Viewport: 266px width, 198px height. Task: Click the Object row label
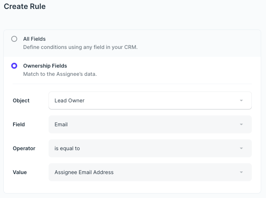pos(21,100)
